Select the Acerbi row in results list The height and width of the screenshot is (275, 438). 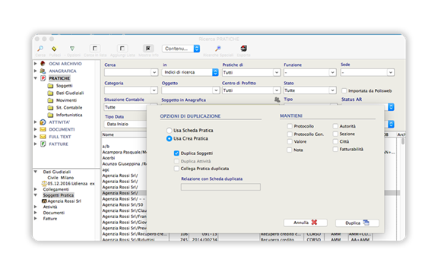(109, 158)
